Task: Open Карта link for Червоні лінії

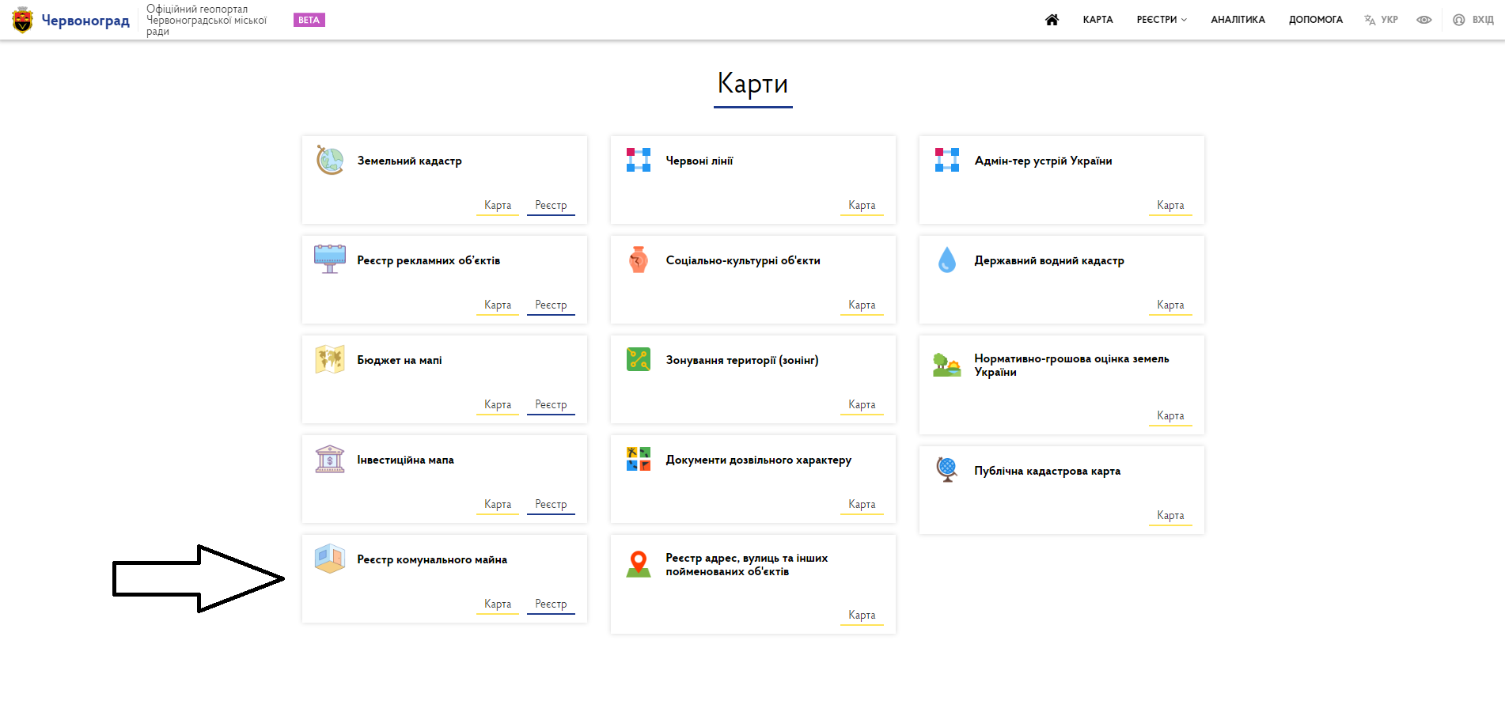Action: (862, 206)
